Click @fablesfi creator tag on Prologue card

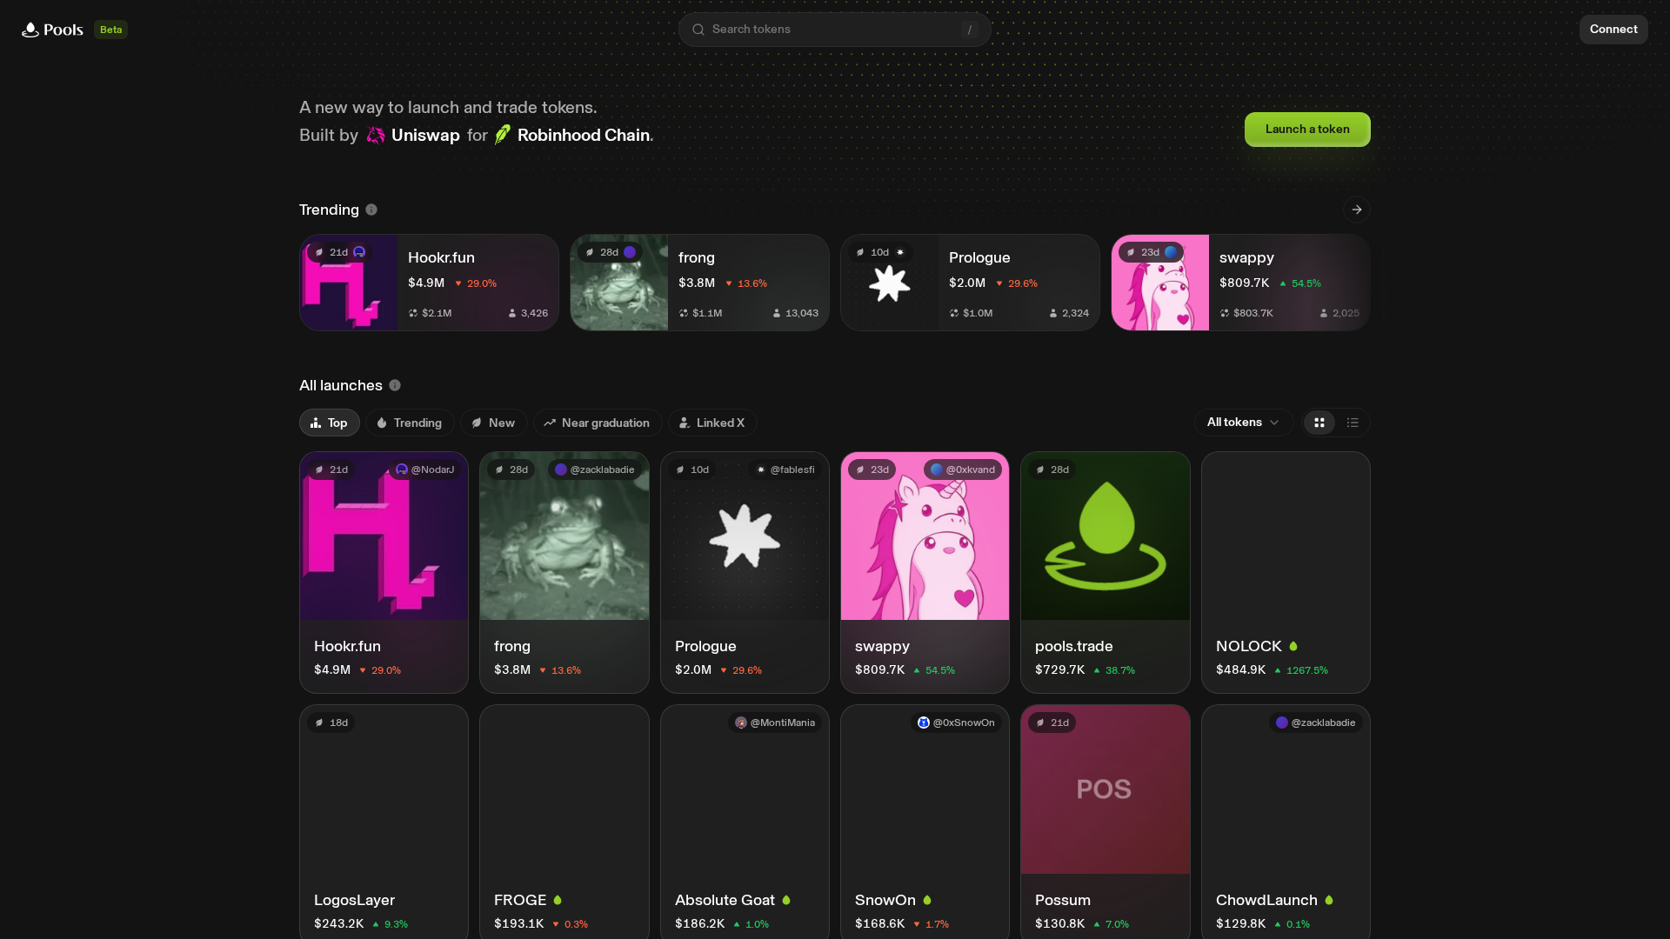coord(785,469)
